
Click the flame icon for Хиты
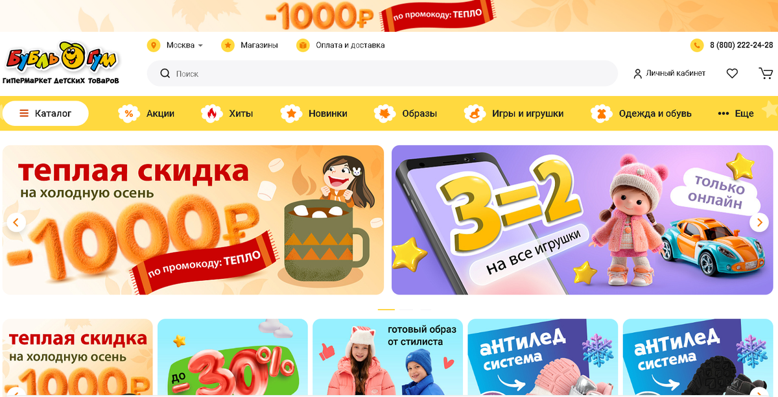click(x=211, y=114)
